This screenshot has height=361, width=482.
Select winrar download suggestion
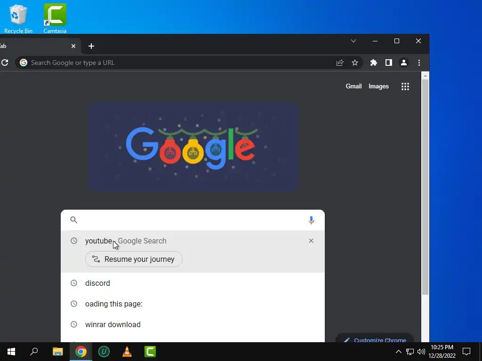193,324
